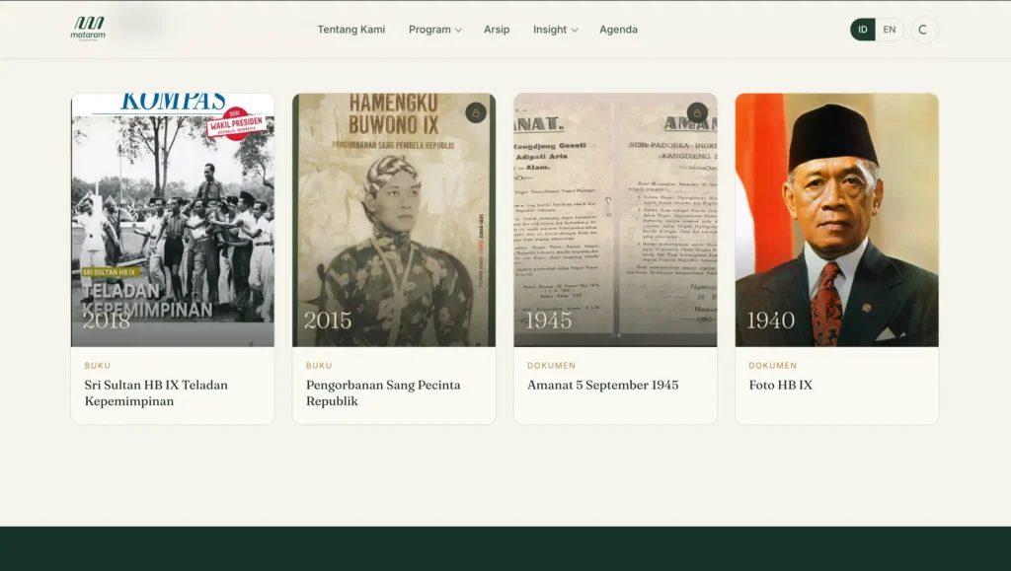Screen dimensions: 1011x571
Task: Open the Sri Sultan HB IX Teladan Kepemimpinan title
Action: point(156,393)
